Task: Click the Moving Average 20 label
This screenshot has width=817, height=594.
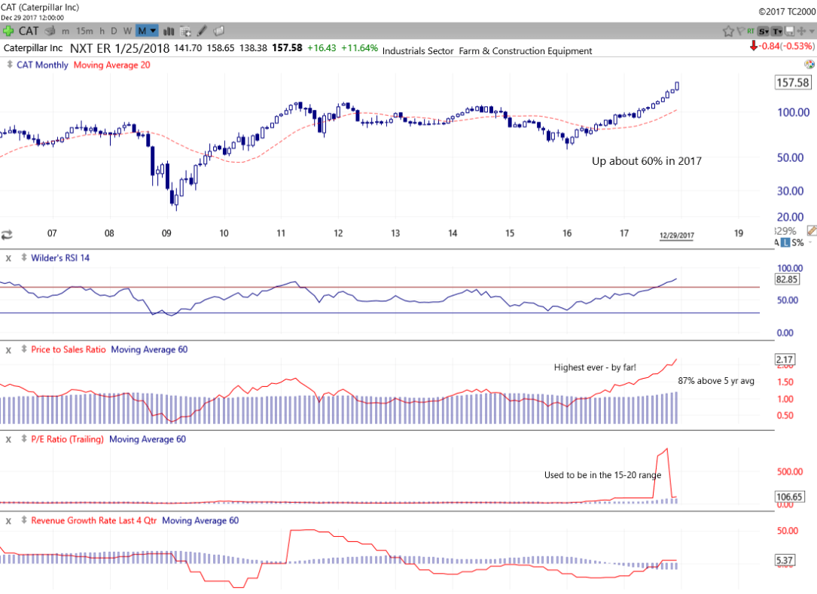Action: pos(111,65)
